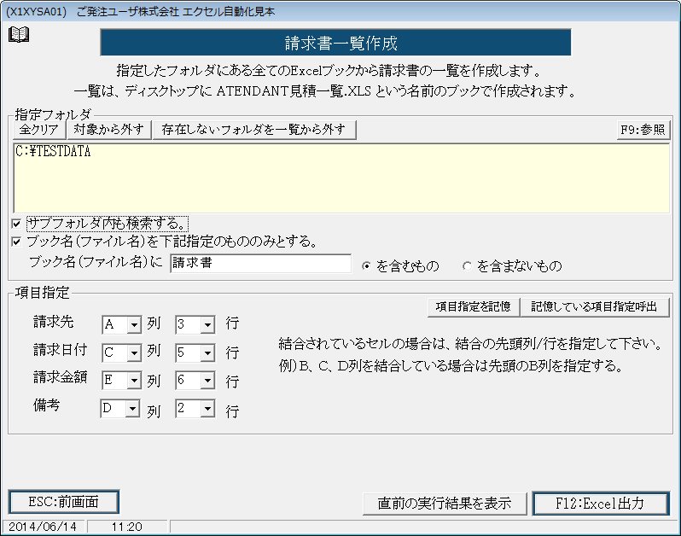Click the book name text field
The width and height of the screenshot is (681, 536).
[260, 264]
